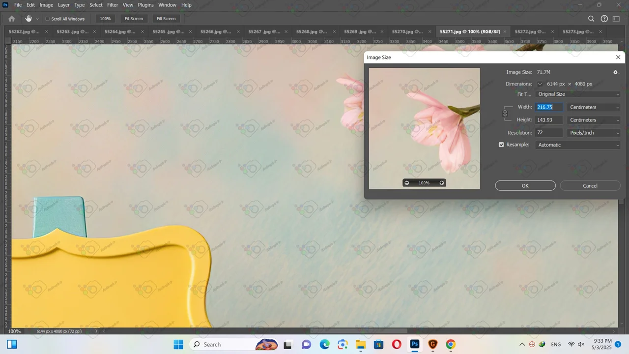629x354 pixels.
Task: Open the Resolution Pixels/Inch dropdown
Action: tap(594, 133)
